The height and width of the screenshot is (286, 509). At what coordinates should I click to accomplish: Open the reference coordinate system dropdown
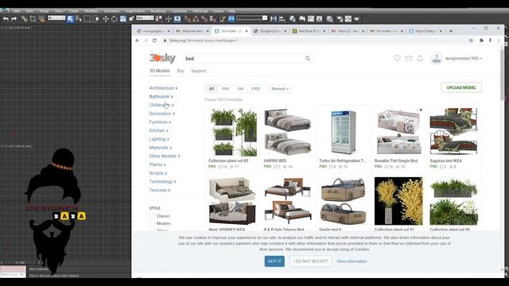point(145,17)
